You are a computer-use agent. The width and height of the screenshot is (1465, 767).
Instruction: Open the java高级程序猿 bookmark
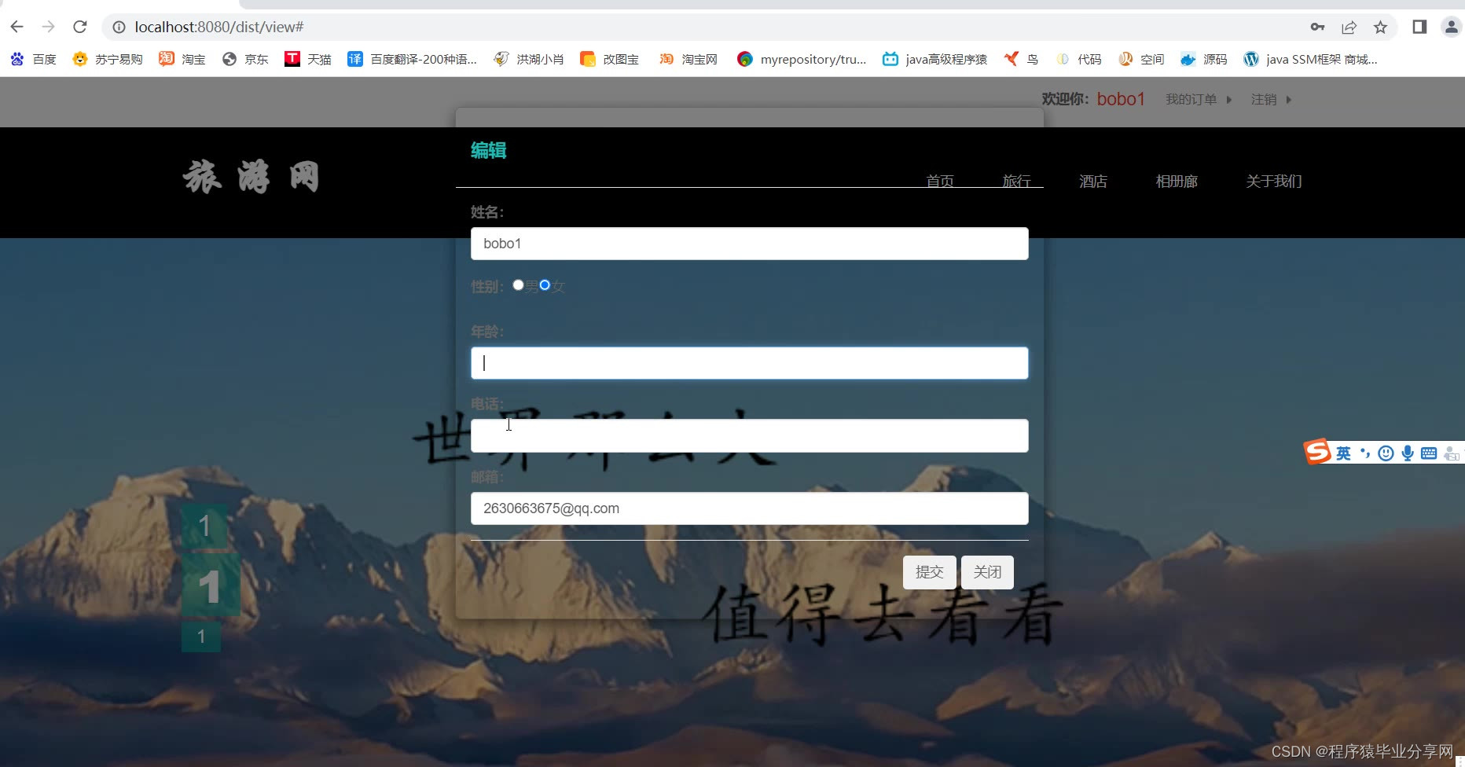935,59
